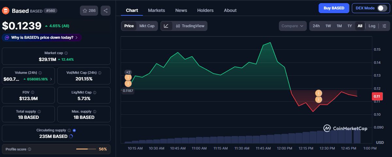Click the 201.15% Vol/Mkt Cap value

84,79
